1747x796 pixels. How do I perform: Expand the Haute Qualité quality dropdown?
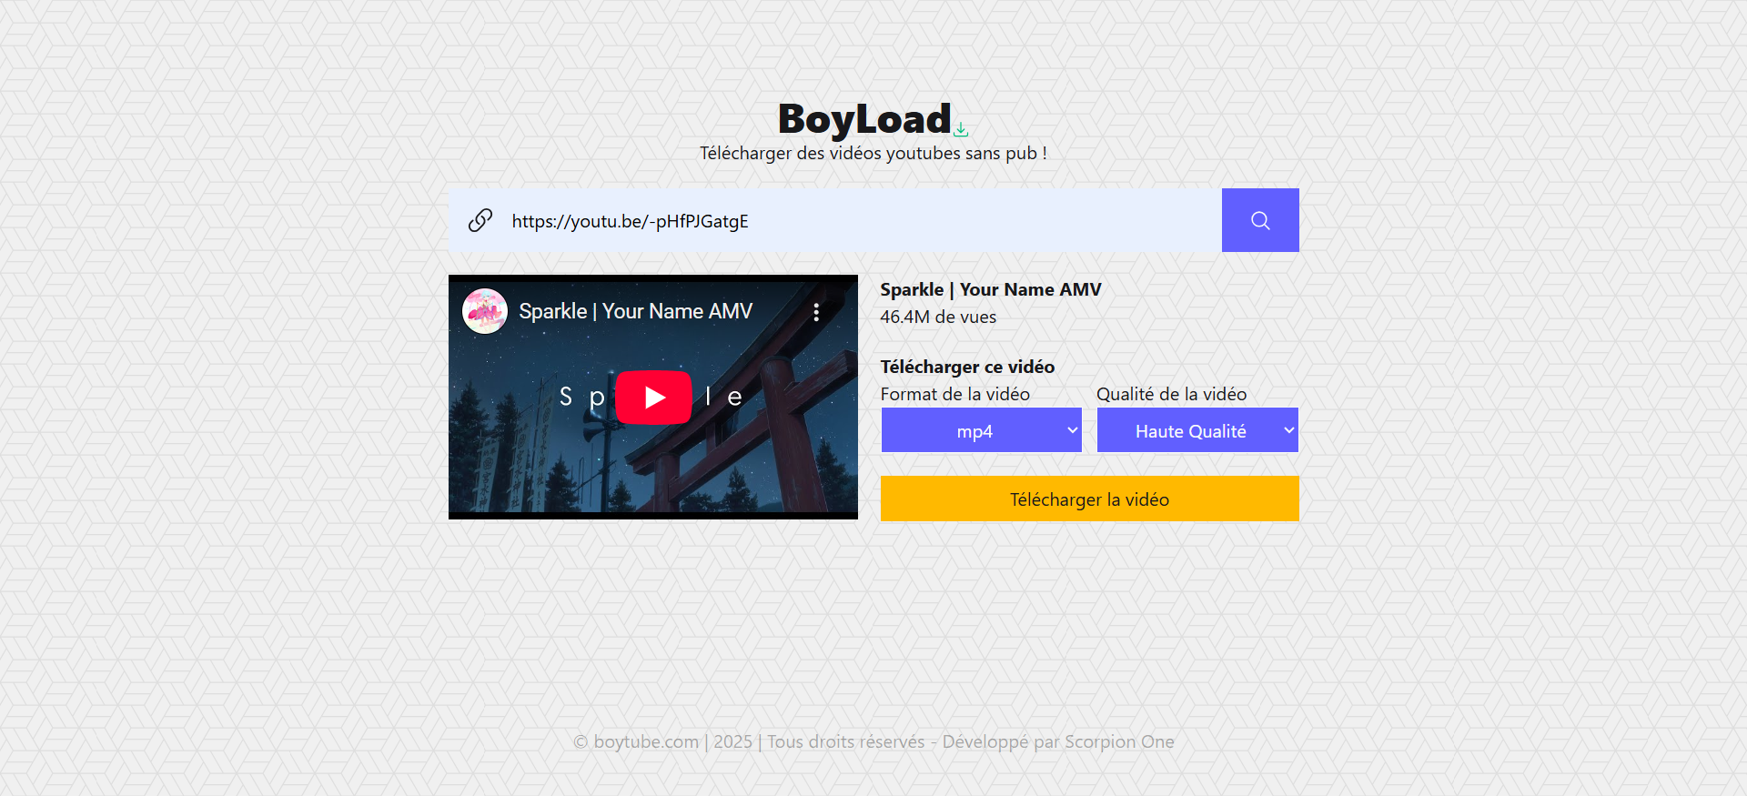(x=1197, y=430)
